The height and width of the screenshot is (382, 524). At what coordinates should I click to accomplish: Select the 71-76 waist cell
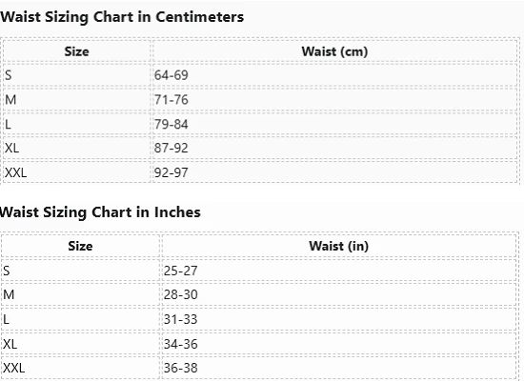point(334,100)
